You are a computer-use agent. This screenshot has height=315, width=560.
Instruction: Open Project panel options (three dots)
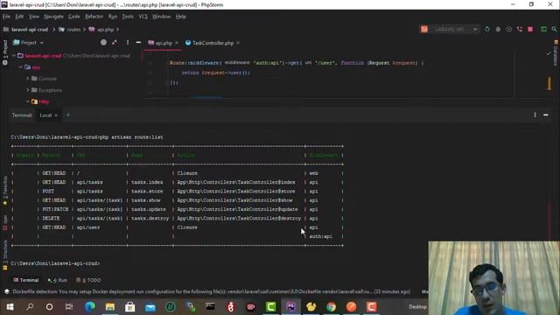128,43
